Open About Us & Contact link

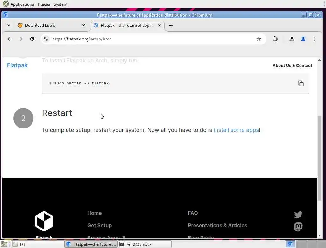[292, 65]
